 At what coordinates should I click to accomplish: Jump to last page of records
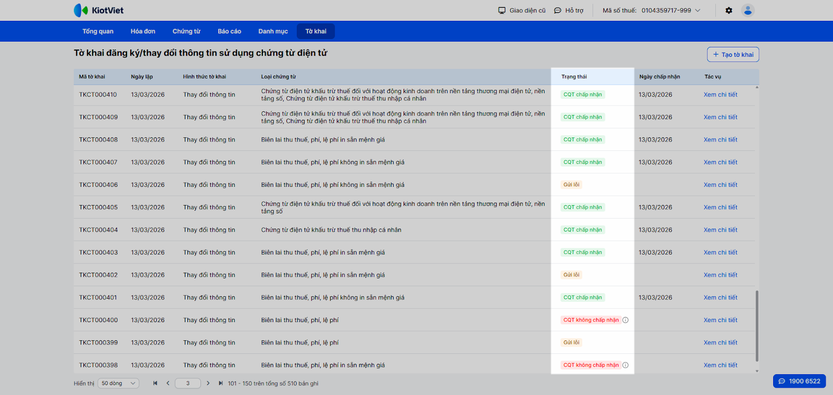point(221,384)
